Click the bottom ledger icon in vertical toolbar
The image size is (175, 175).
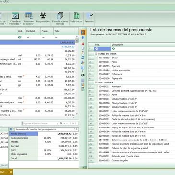[83, 89]
